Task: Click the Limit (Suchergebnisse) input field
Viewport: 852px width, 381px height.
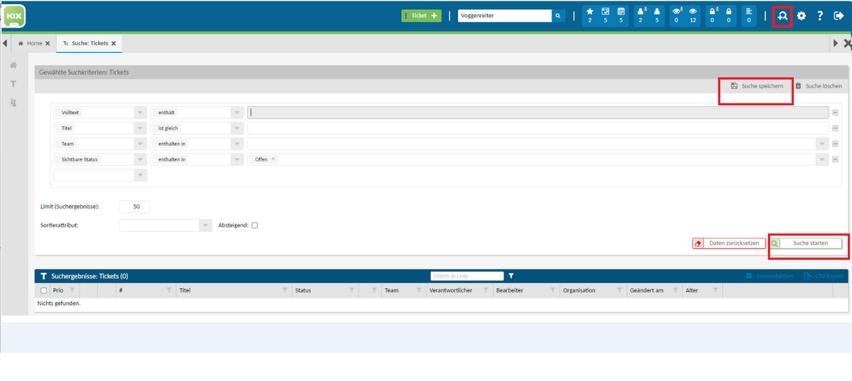Action: tap(135, 206)
